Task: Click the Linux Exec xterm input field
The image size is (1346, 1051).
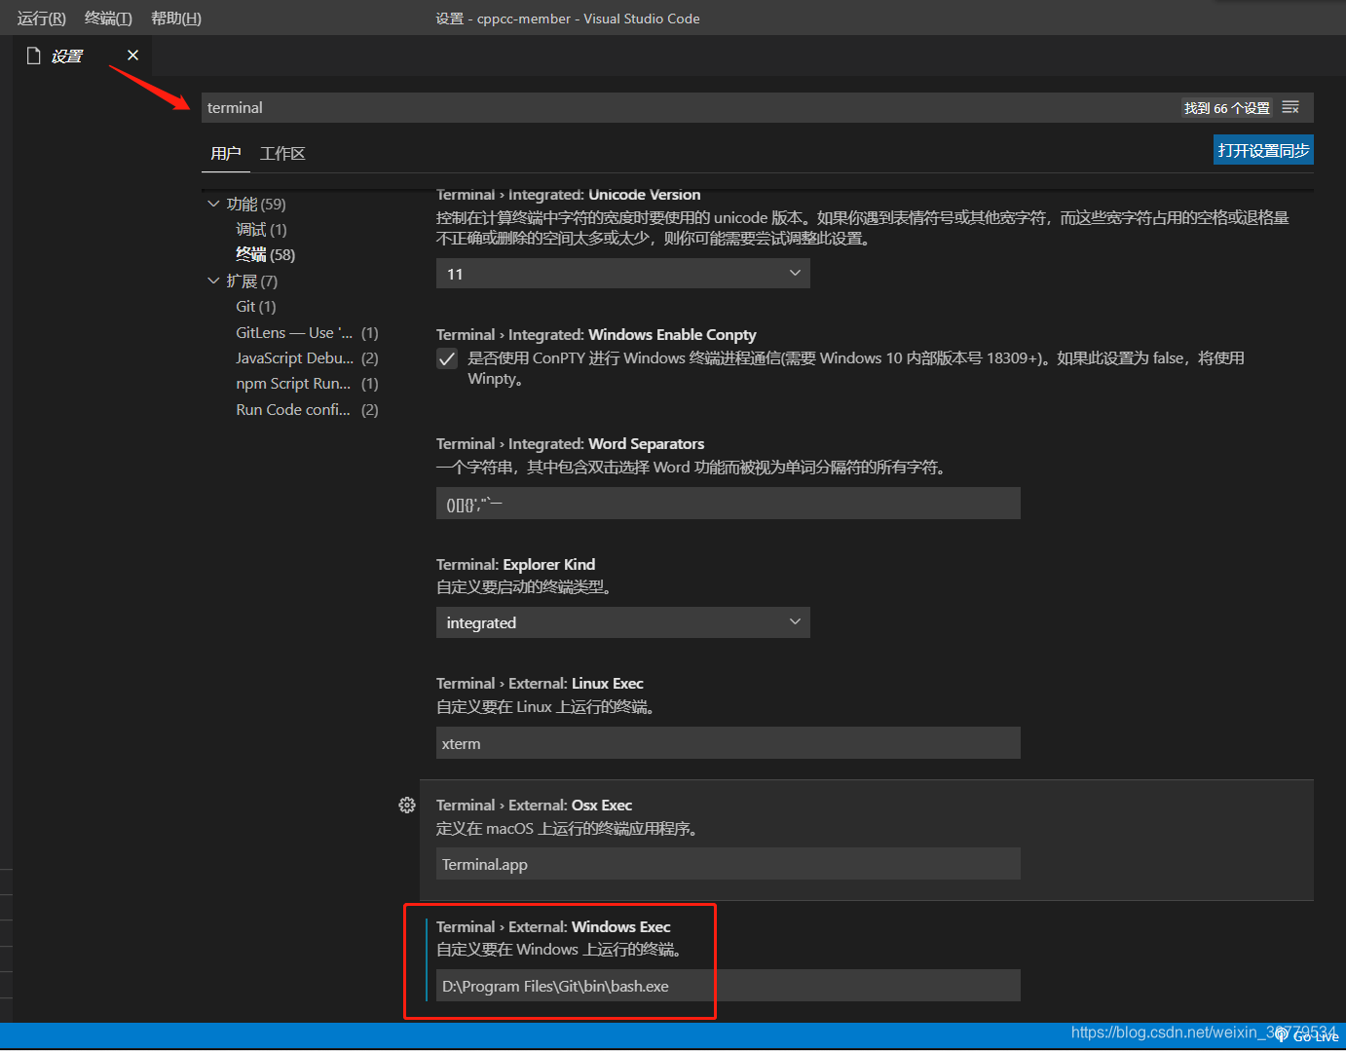Action: click(728, 743)
